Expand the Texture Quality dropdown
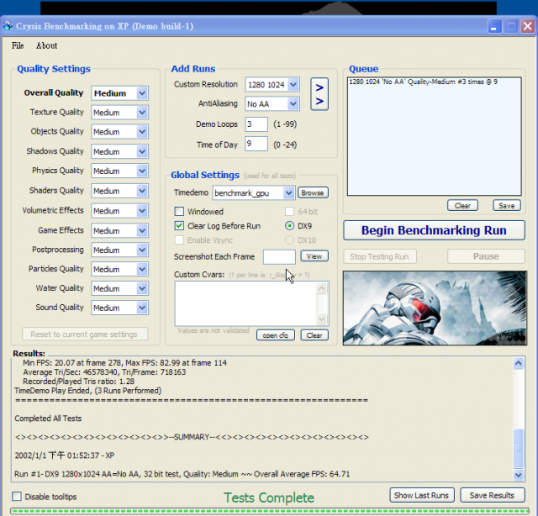Viewport: 538px width, 516px height. [142, 113]
